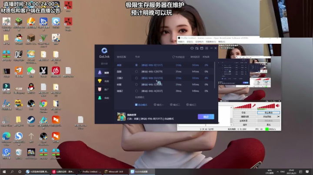This screenshot has height=175, width=313.
Task: Click the GoLink node list scrollbar
Action: (x=215, y=75)
